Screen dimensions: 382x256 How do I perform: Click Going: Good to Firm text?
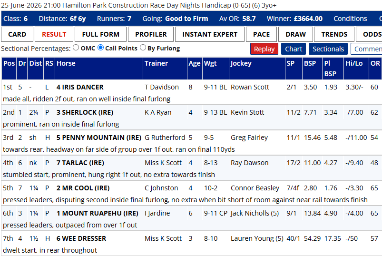coord(175,19)
